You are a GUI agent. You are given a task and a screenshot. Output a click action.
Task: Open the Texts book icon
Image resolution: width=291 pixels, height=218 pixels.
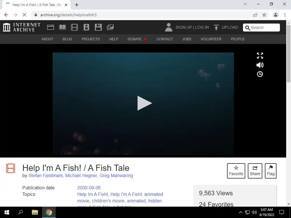pos(62,27)
